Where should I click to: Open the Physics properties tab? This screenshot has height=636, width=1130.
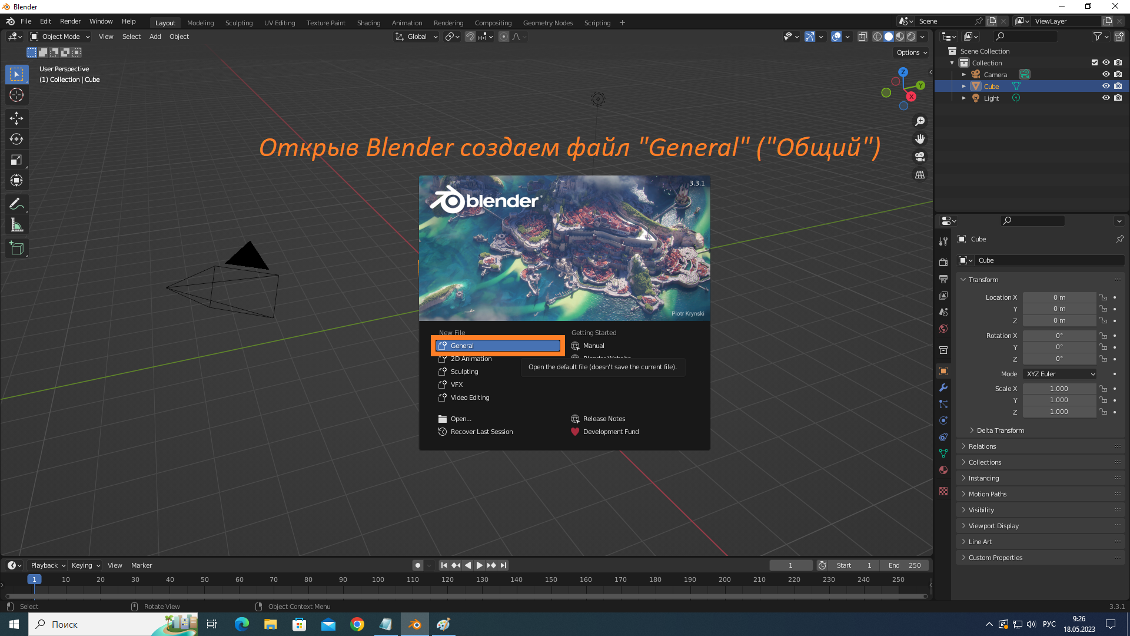(943, 420)
